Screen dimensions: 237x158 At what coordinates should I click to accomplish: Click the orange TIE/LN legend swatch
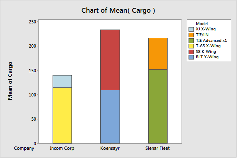[x=191, y=35]
